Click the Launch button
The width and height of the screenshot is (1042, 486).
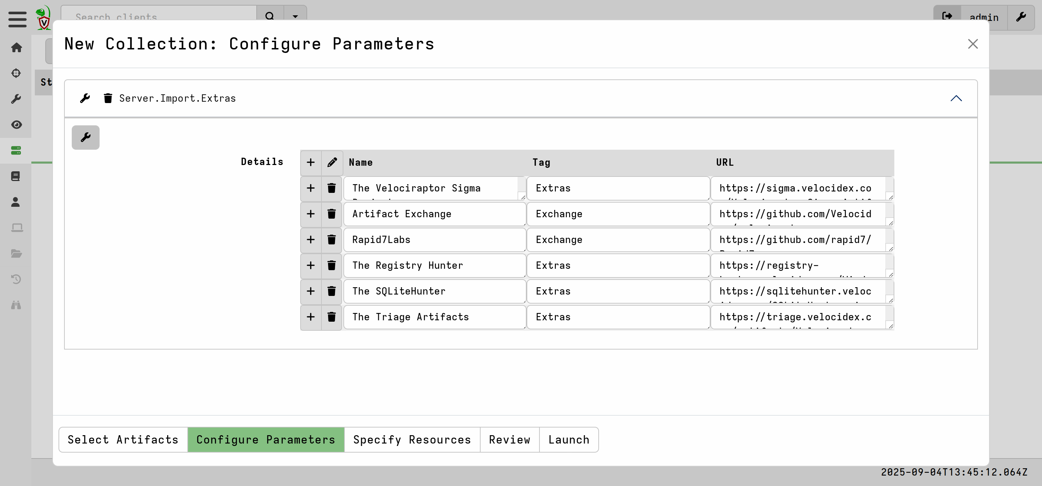[568, 439]
